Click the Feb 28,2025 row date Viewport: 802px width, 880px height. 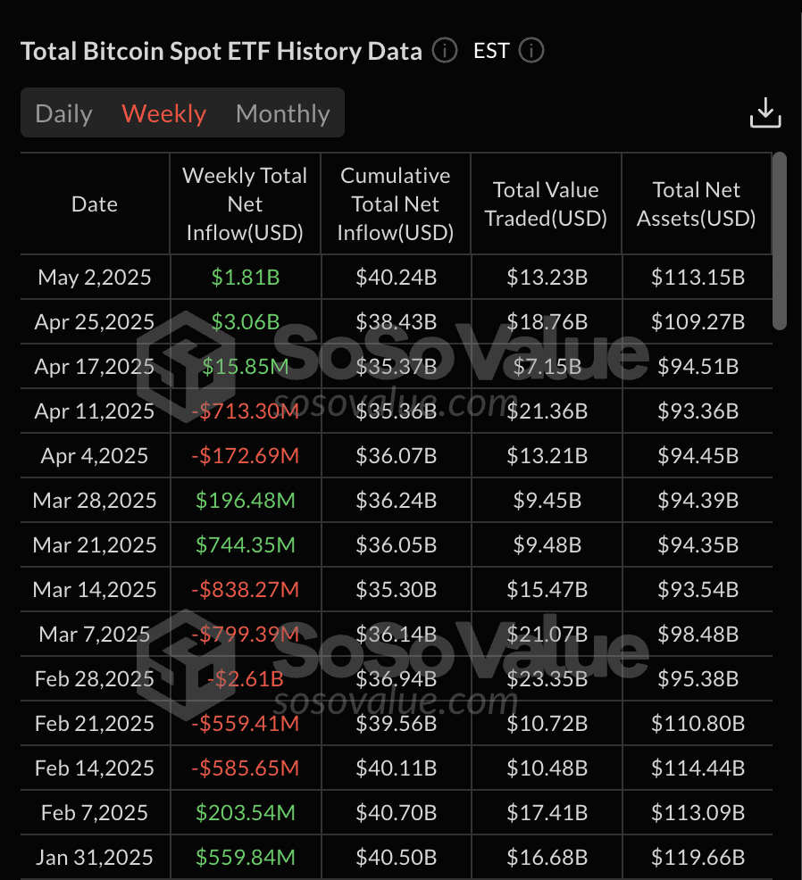click(x=95, y=679)
